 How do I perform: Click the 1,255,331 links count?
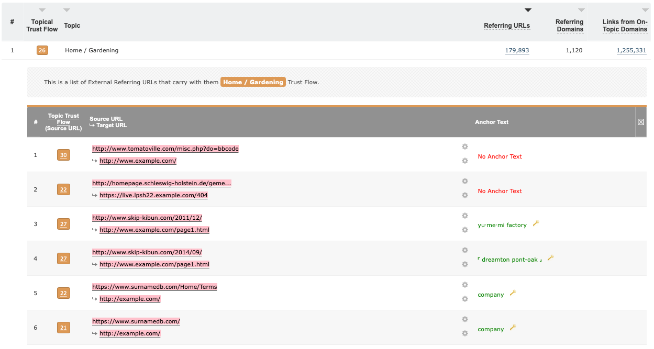coord(631,50)
